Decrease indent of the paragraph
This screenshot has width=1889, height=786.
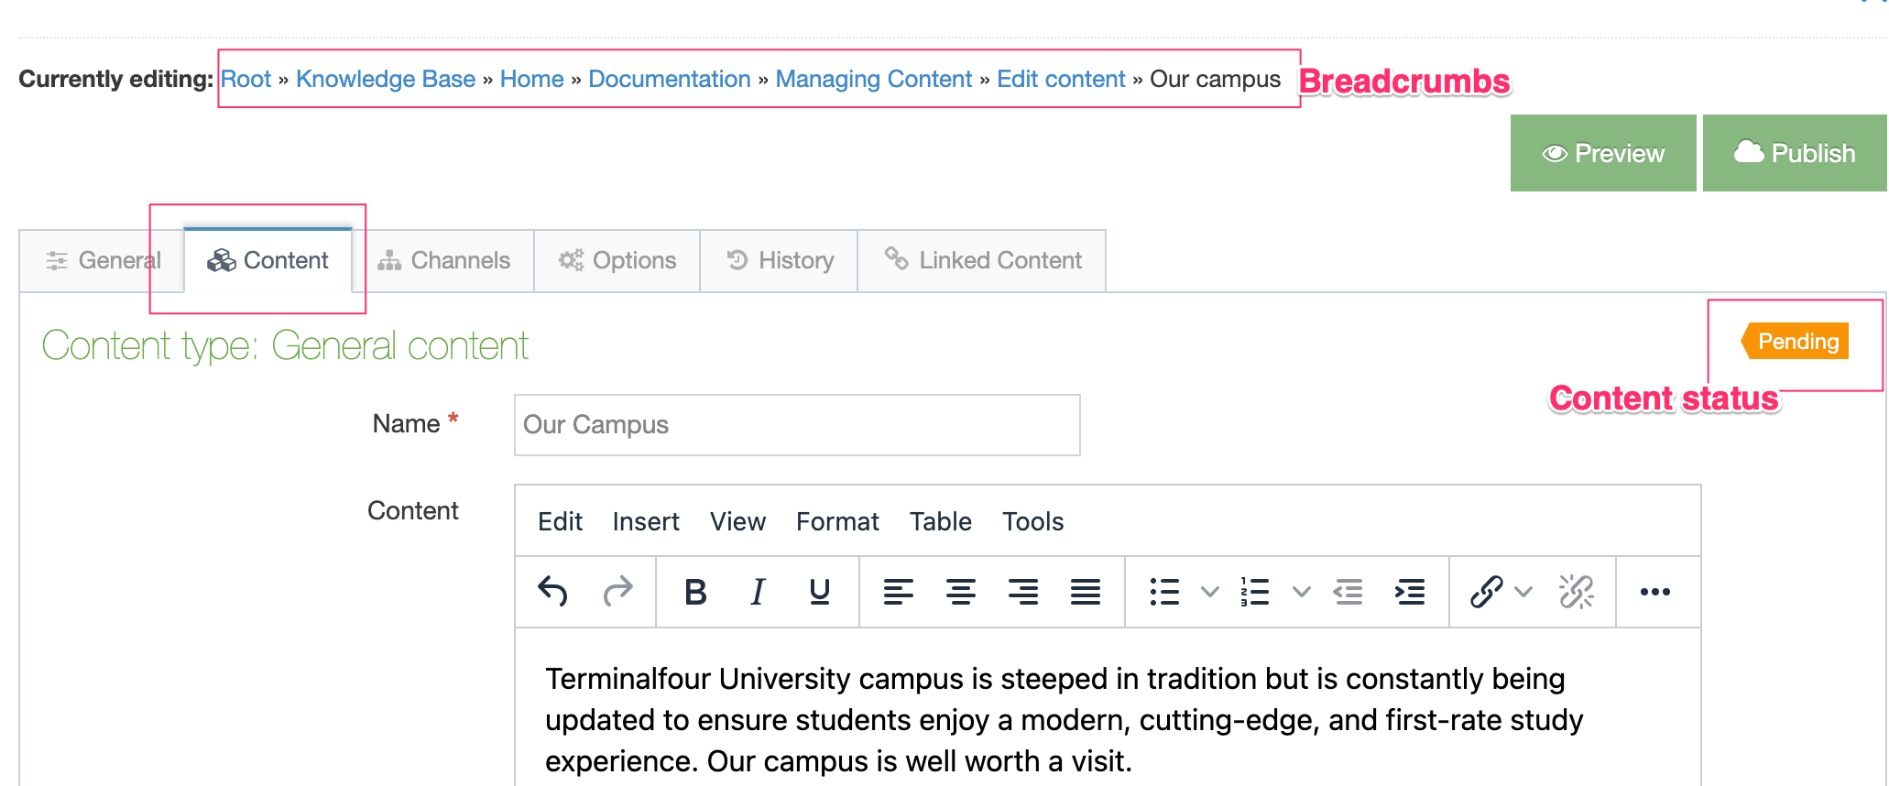pos(1348,592)
